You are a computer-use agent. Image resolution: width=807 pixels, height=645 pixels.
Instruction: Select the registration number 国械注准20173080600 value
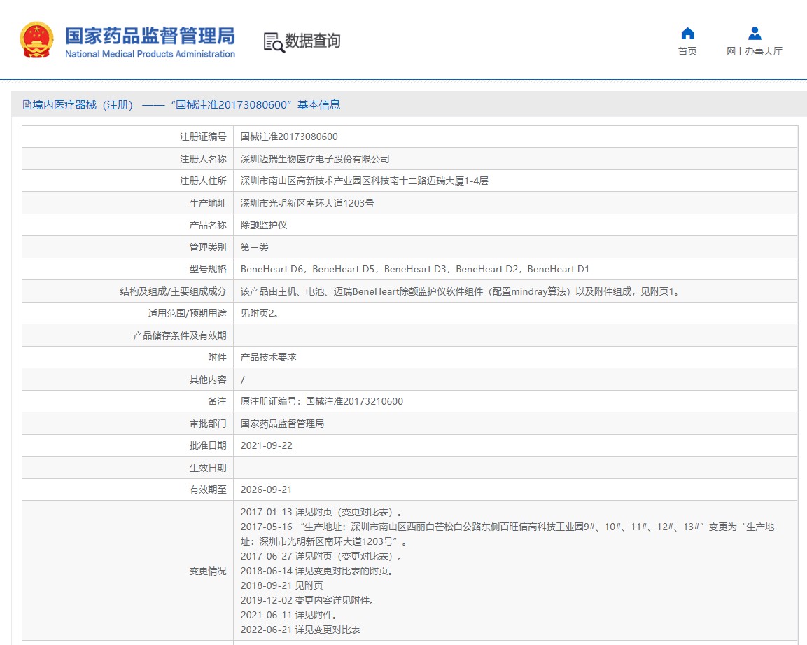[x=289, y=137]
